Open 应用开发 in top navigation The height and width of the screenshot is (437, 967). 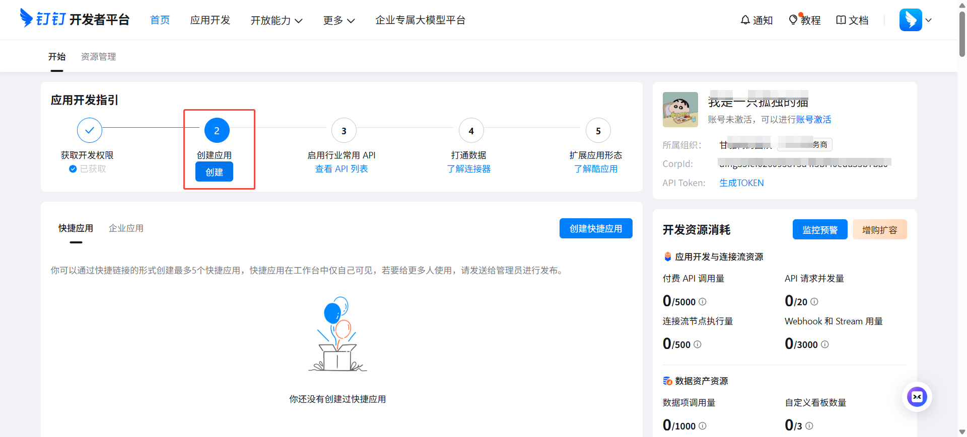210,20
